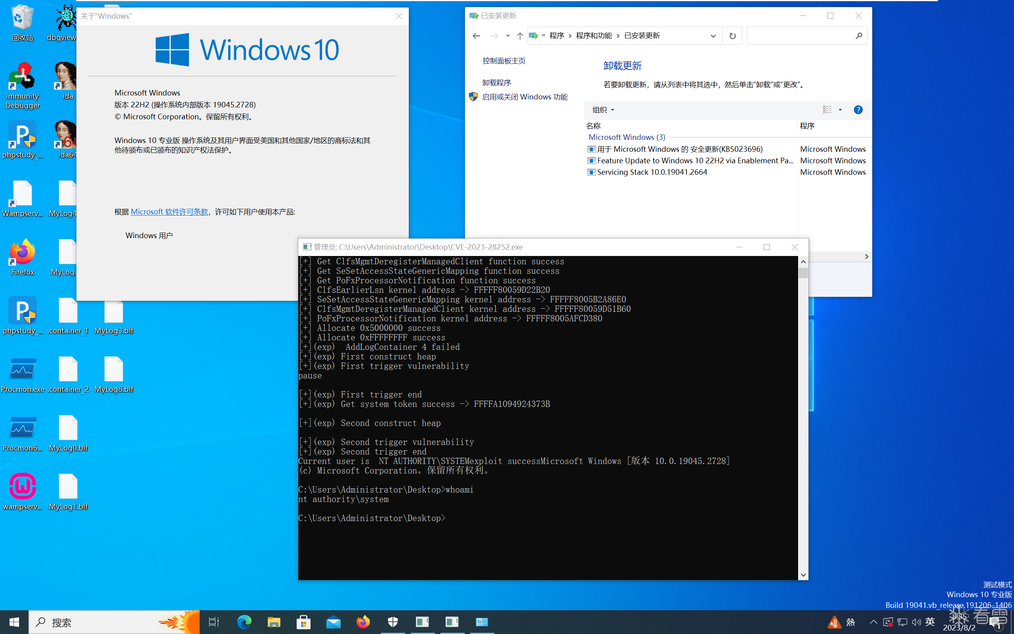Click the search box in Installed Updates
1014x634 pixels.
[x=800, y=36]
